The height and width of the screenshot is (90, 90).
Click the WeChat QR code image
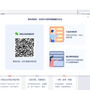24,47
